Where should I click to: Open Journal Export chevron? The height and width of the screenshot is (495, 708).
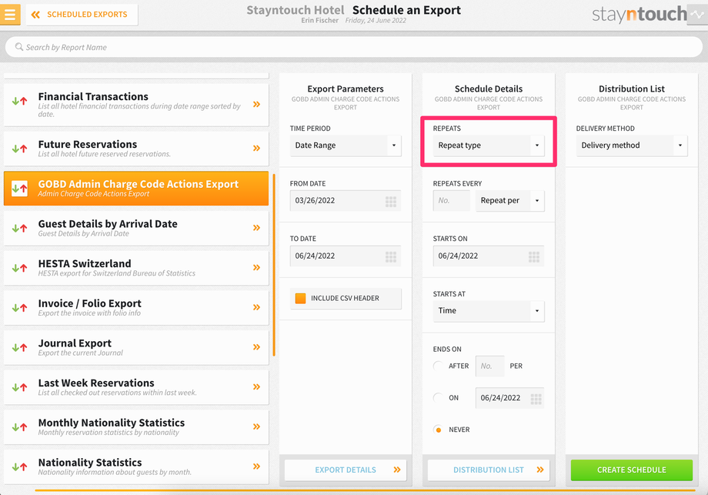[x=256, y=347]
